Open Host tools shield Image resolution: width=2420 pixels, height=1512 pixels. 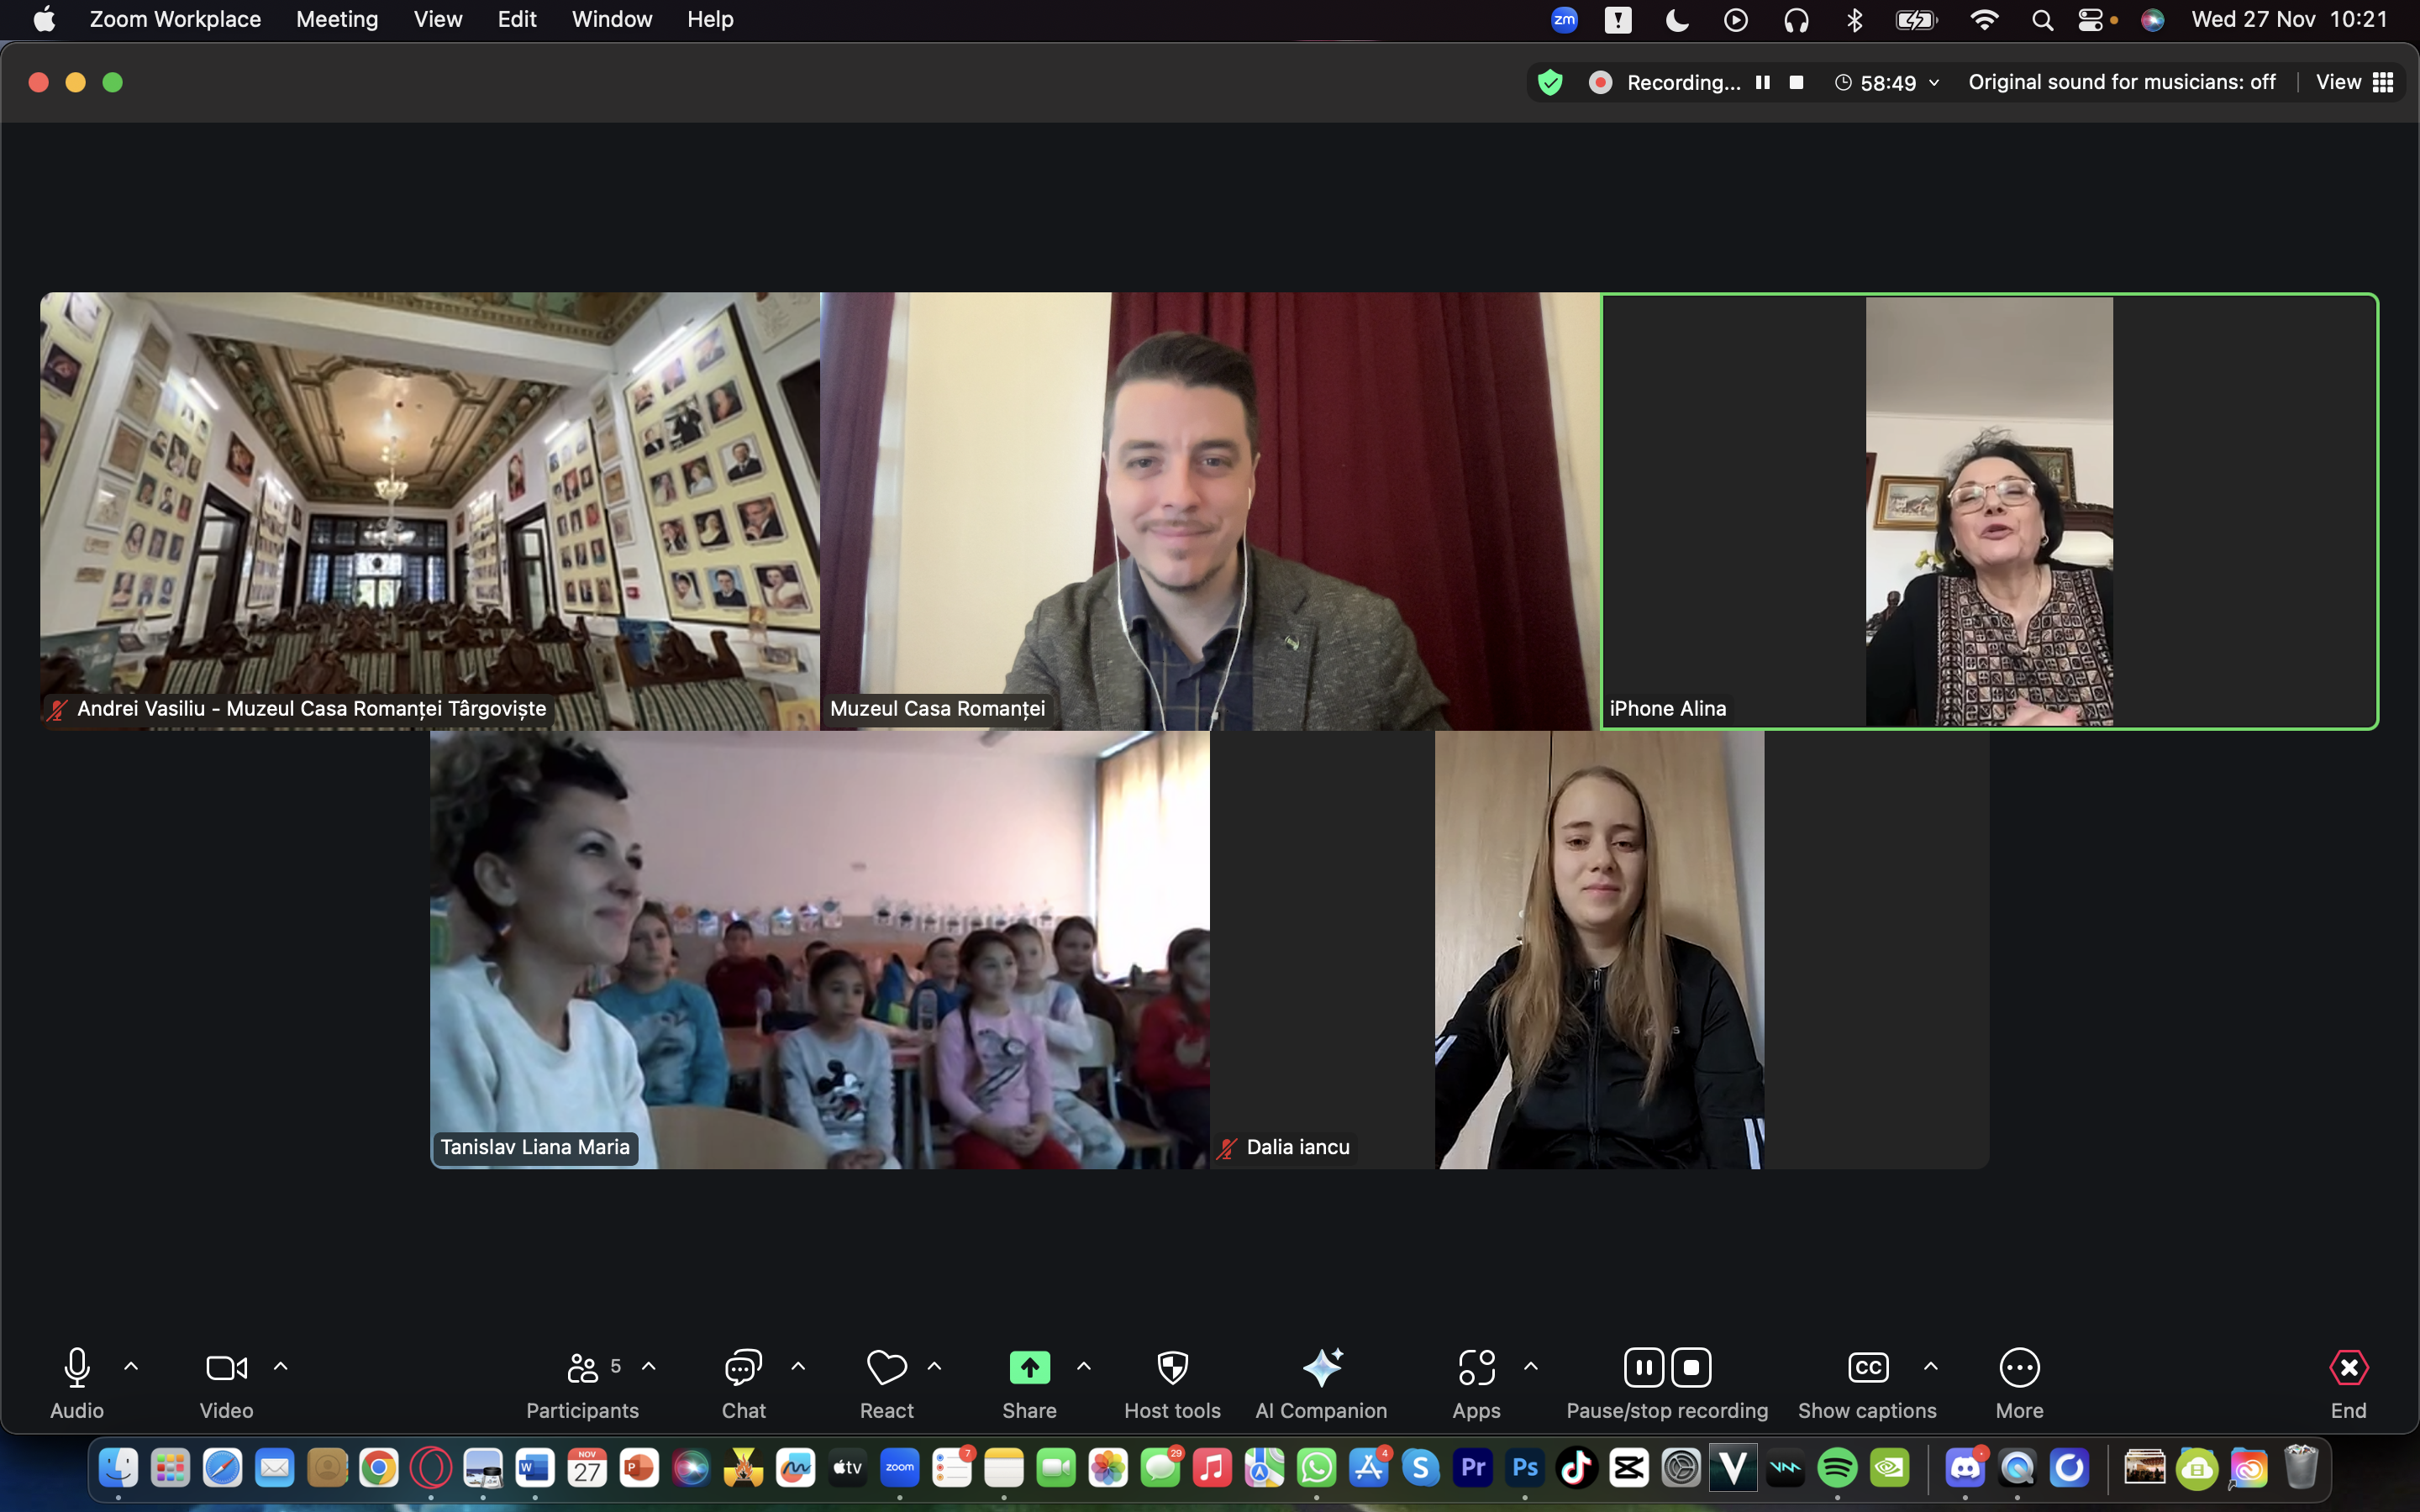(1172, 1368)
